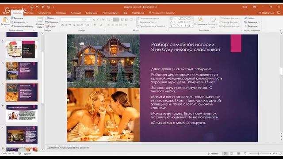Screen dimensions: 283x159
Task: Open Выровнять текст dropdown
Action: [x=147, y=22]
